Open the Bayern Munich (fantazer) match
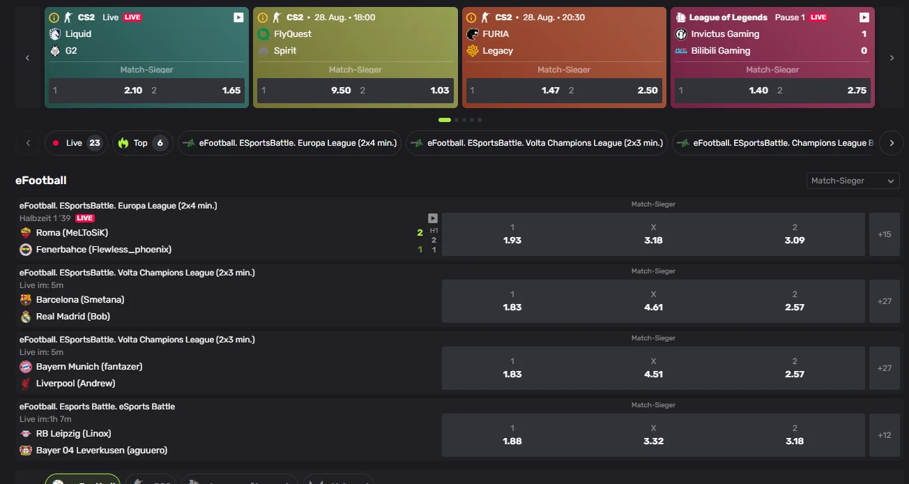This screenshot has width=909, height=484. click(x=89, y=367)
